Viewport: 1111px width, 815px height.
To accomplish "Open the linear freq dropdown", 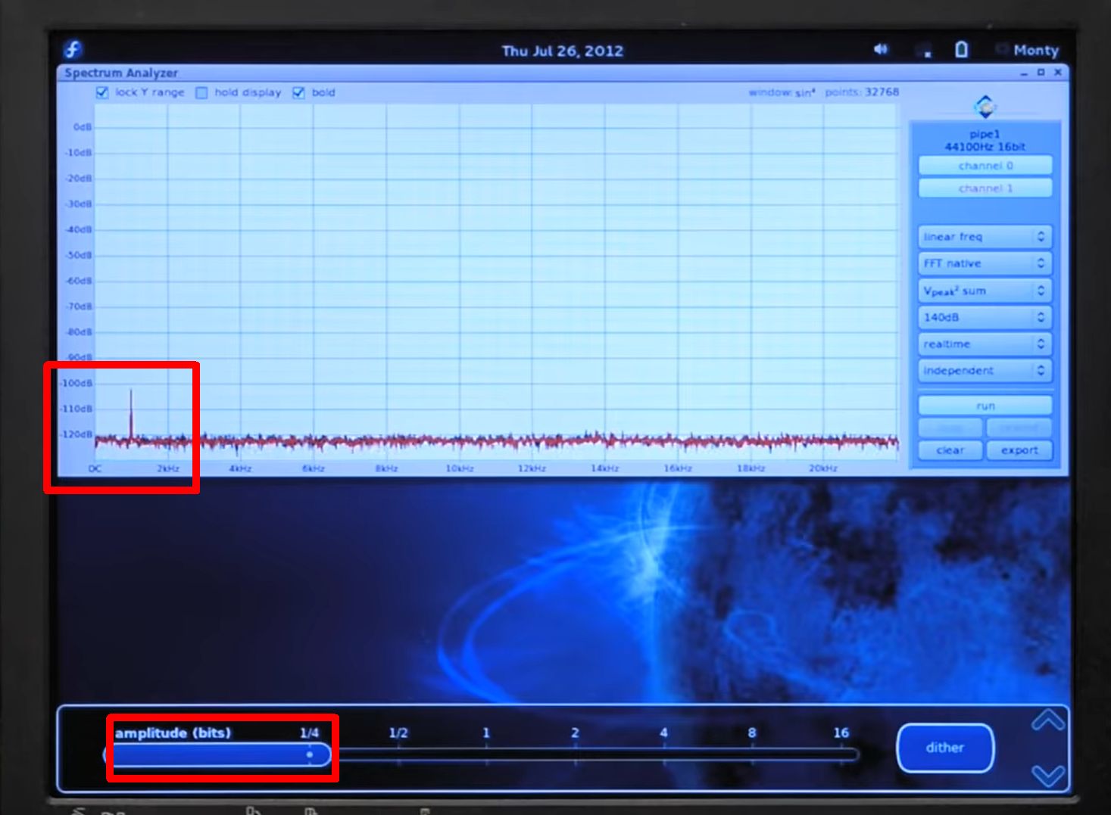I will tap(985, 237).
